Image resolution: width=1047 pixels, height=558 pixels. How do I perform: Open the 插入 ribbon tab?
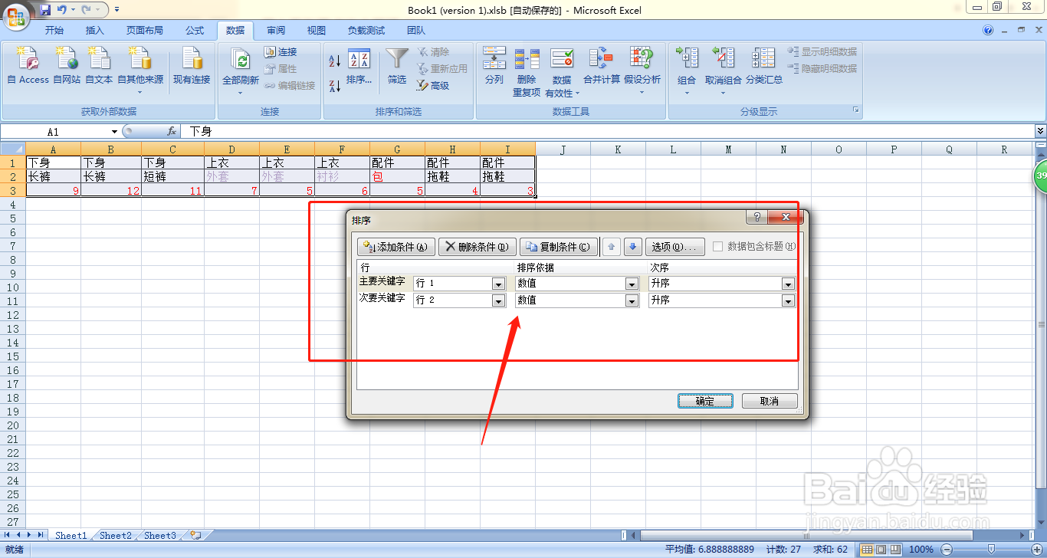point(95,31)
